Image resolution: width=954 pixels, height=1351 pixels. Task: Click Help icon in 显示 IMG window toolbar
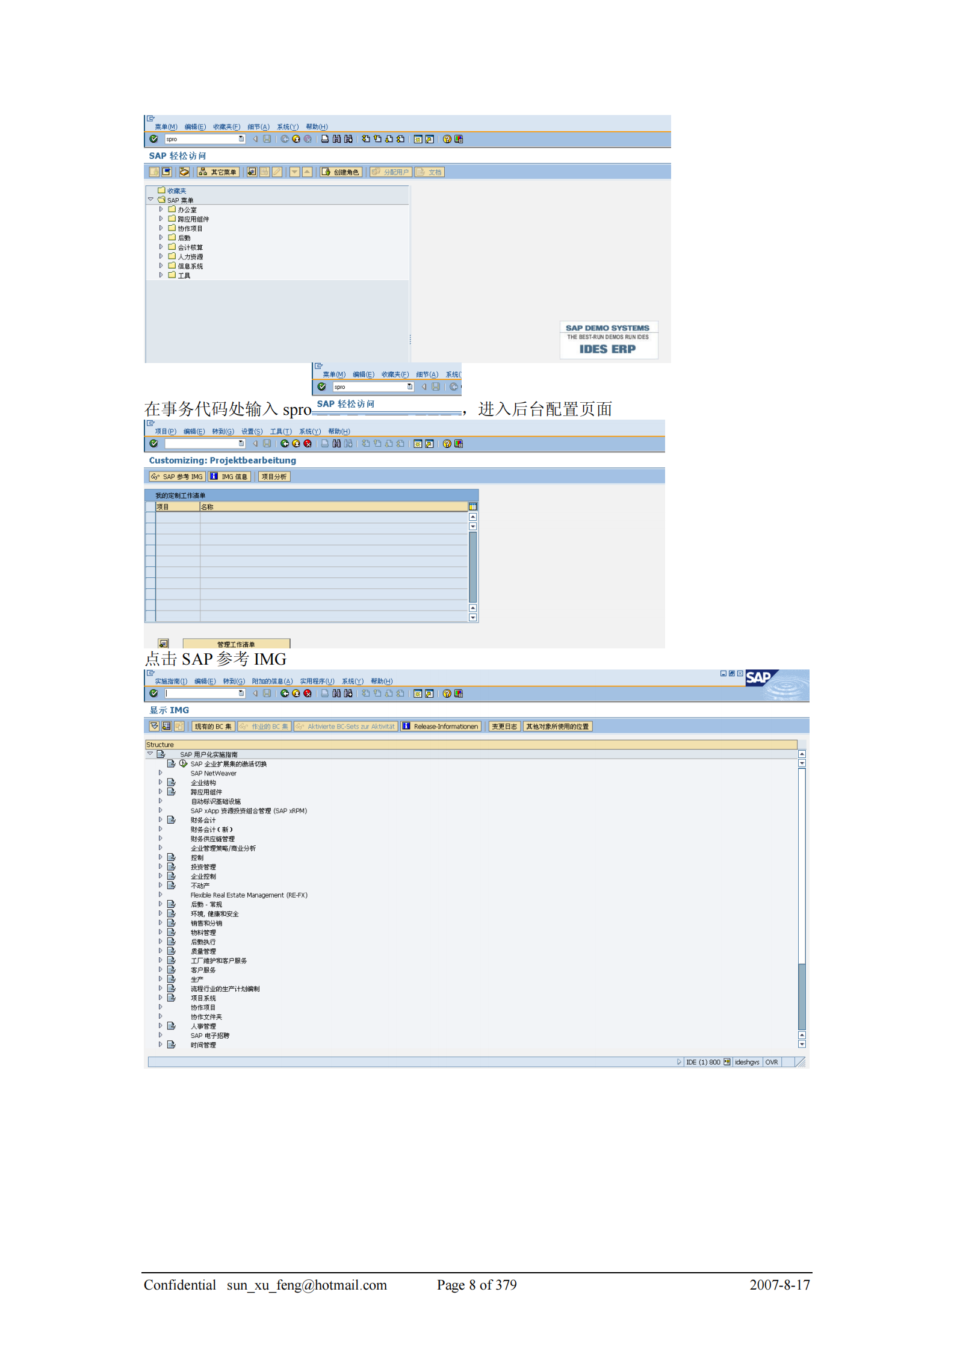[x=447, y=694]
